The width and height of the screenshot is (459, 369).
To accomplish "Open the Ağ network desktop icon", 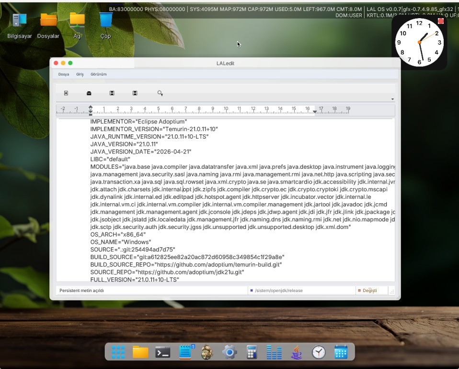I will pos(77,26).
